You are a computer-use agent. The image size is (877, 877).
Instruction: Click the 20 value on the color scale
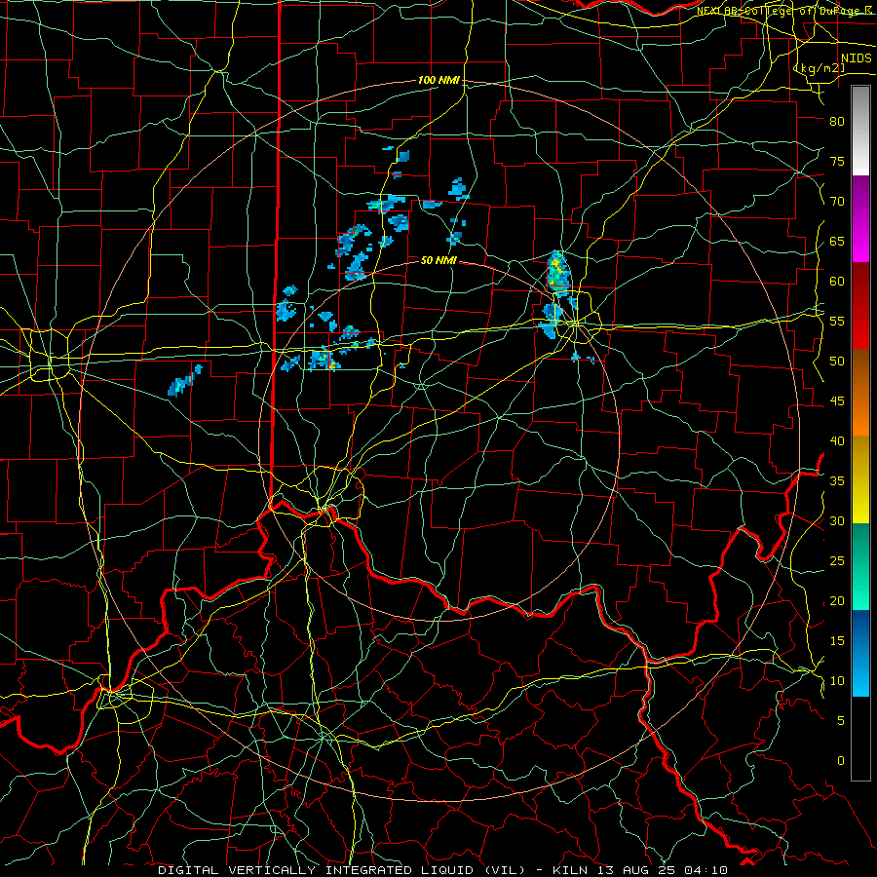(837, 600)
